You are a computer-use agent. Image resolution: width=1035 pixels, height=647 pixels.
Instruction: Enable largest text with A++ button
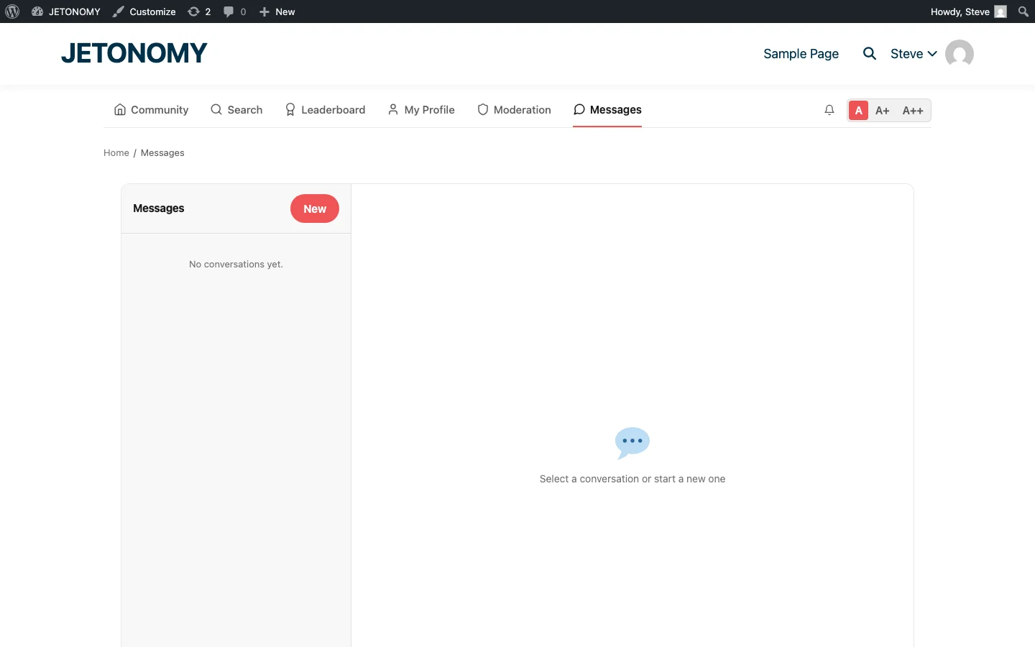pos(913,110)
